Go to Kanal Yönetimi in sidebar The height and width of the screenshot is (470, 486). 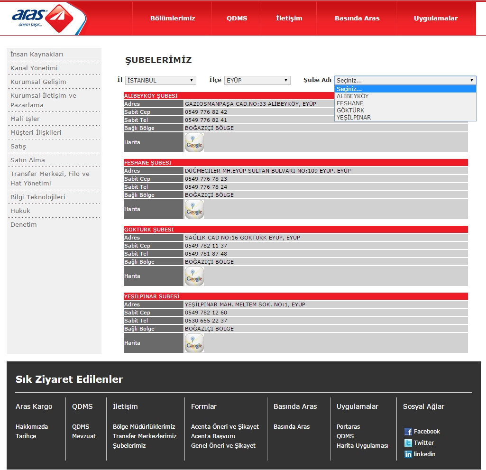click(34, 68)
